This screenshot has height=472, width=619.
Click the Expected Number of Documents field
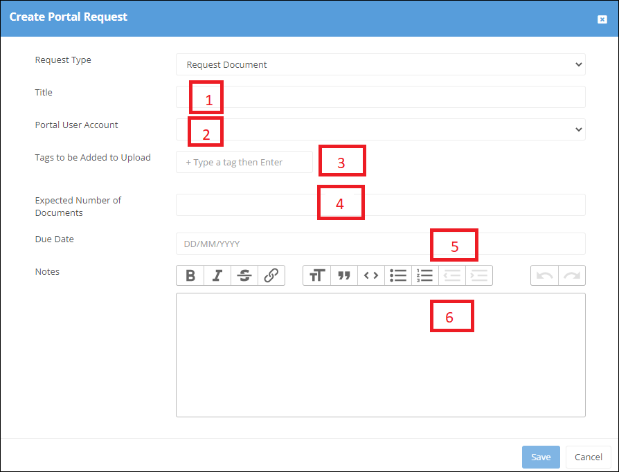coord(381,205)
